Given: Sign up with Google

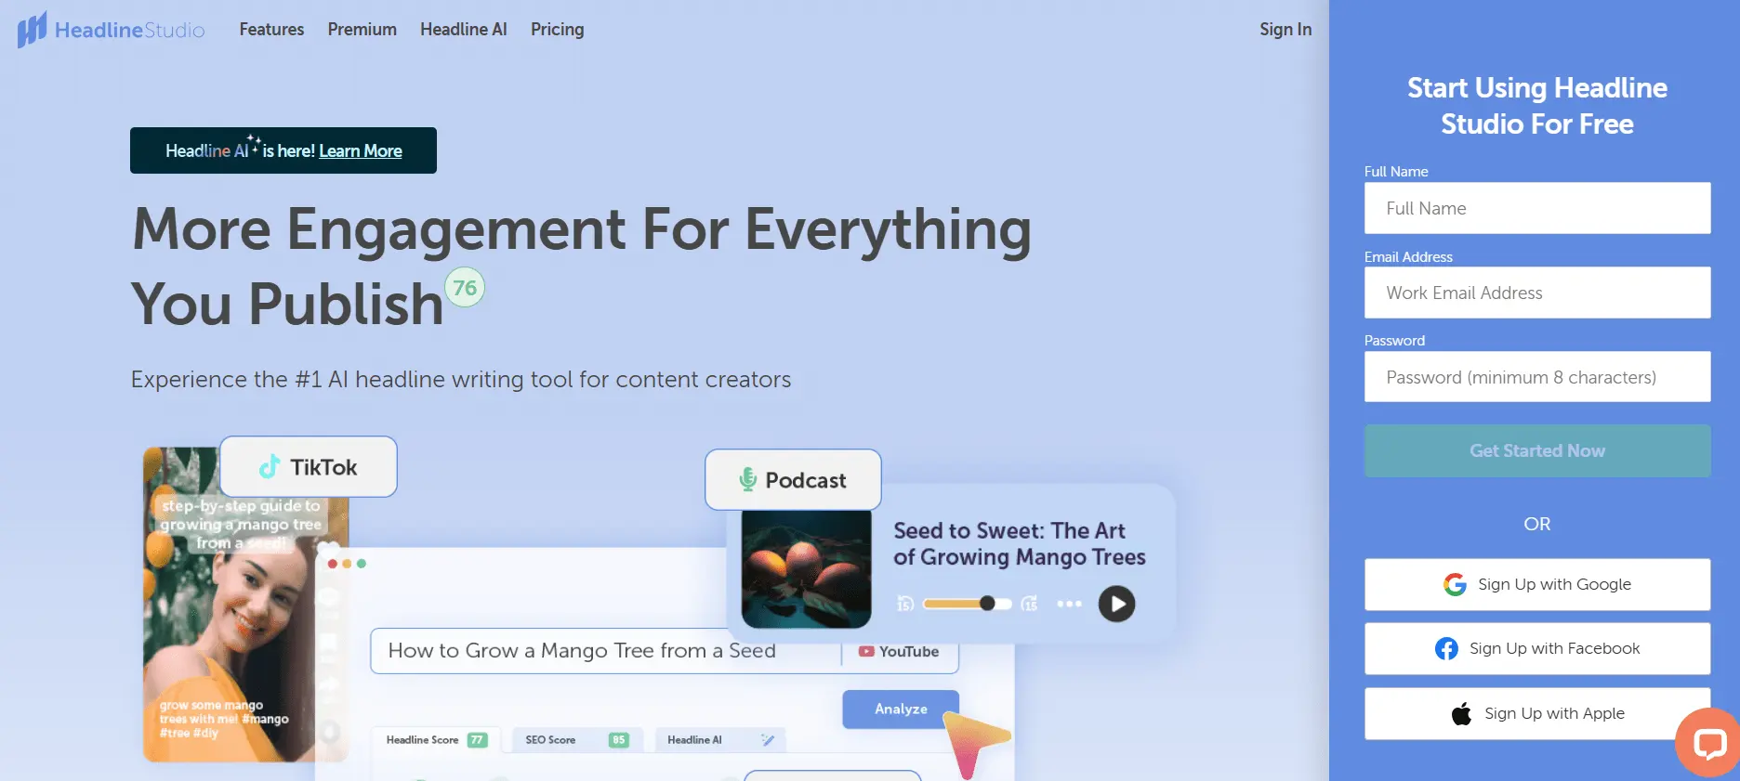Looking at the screenshot, I should click(1536, 584).
